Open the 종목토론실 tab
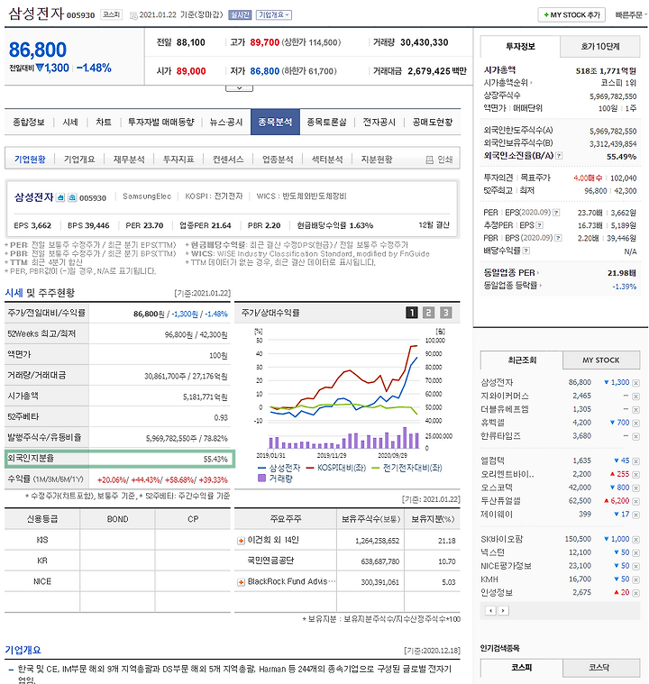 [x=327, y=123]
